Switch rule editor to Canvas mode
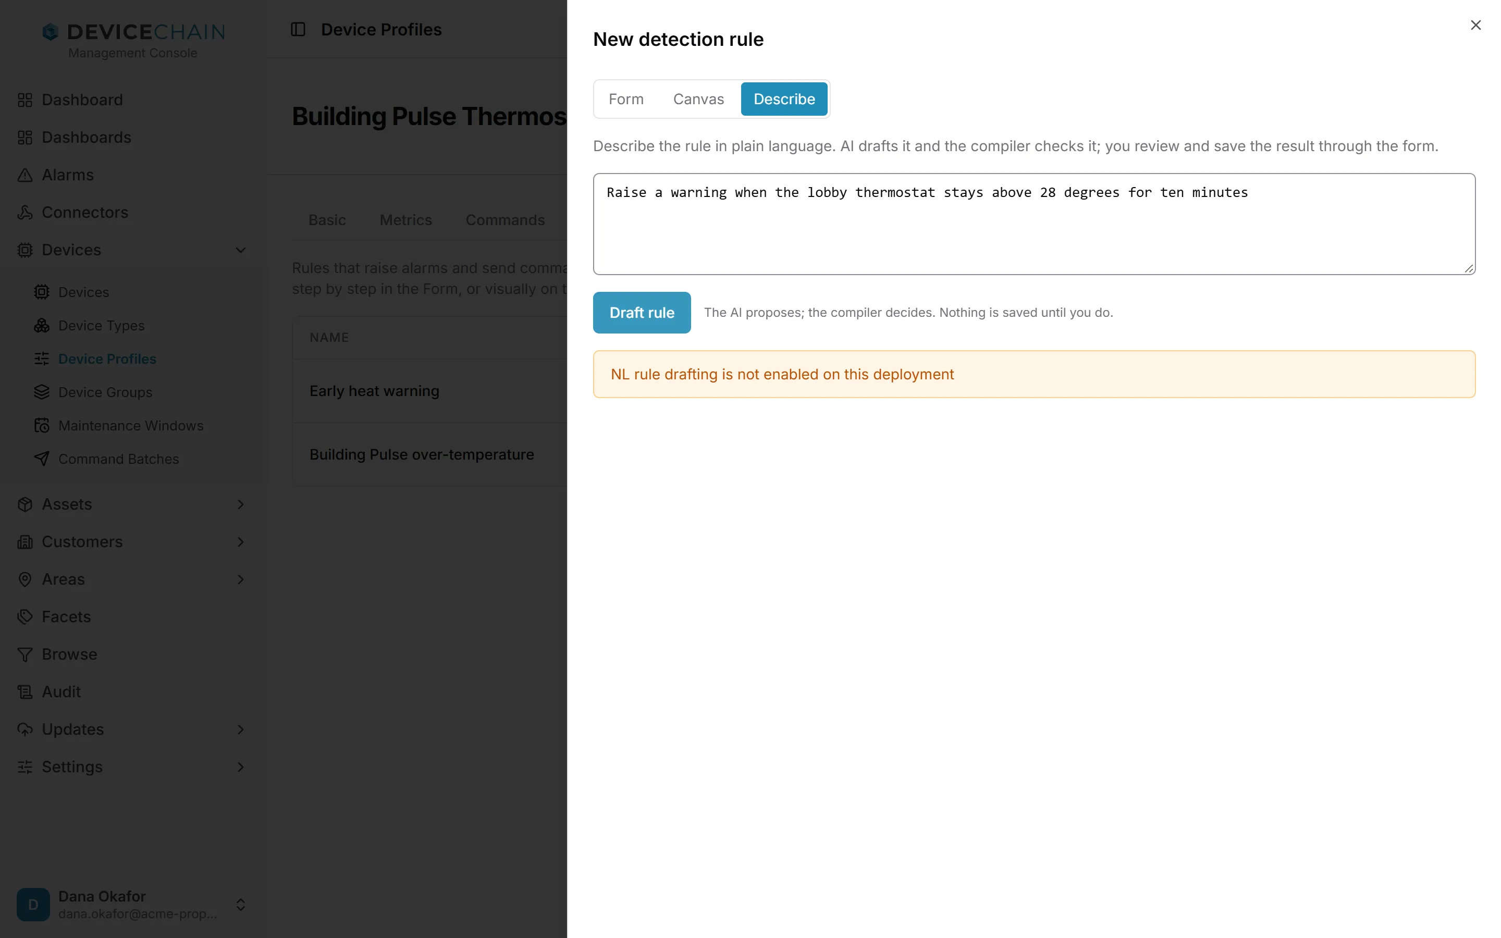This screenshot has width=1501, height=938. (698, 99)
